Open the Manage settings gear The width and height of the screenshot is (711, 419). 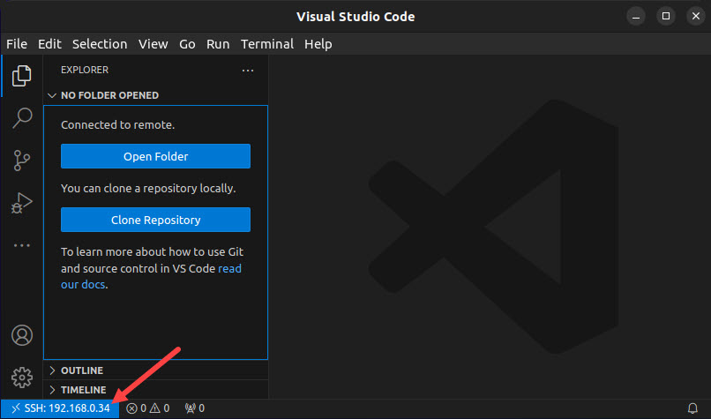coord(21,377)
